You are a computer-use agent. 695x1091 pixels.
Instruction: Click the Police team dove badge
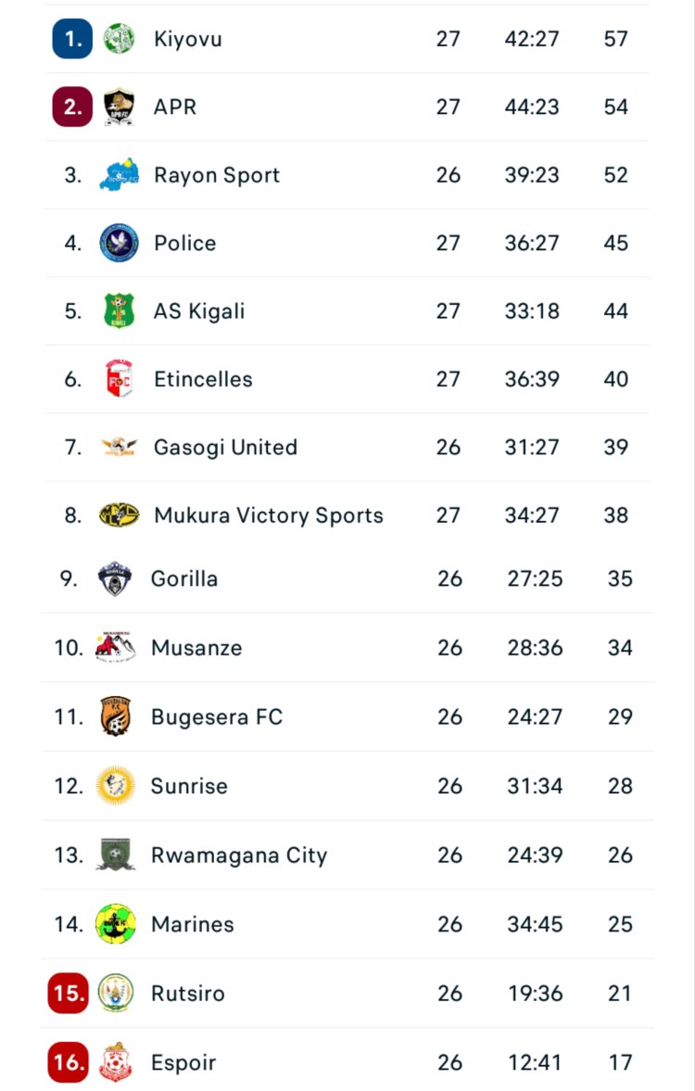pyautogui.click(x=119, y=243)
